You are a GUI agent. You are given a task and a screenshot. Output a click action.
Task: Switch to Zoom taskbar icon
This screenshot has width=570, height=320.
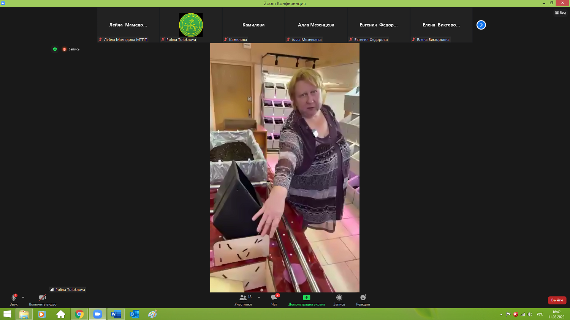pyautogui.click(x=98, y=314)
